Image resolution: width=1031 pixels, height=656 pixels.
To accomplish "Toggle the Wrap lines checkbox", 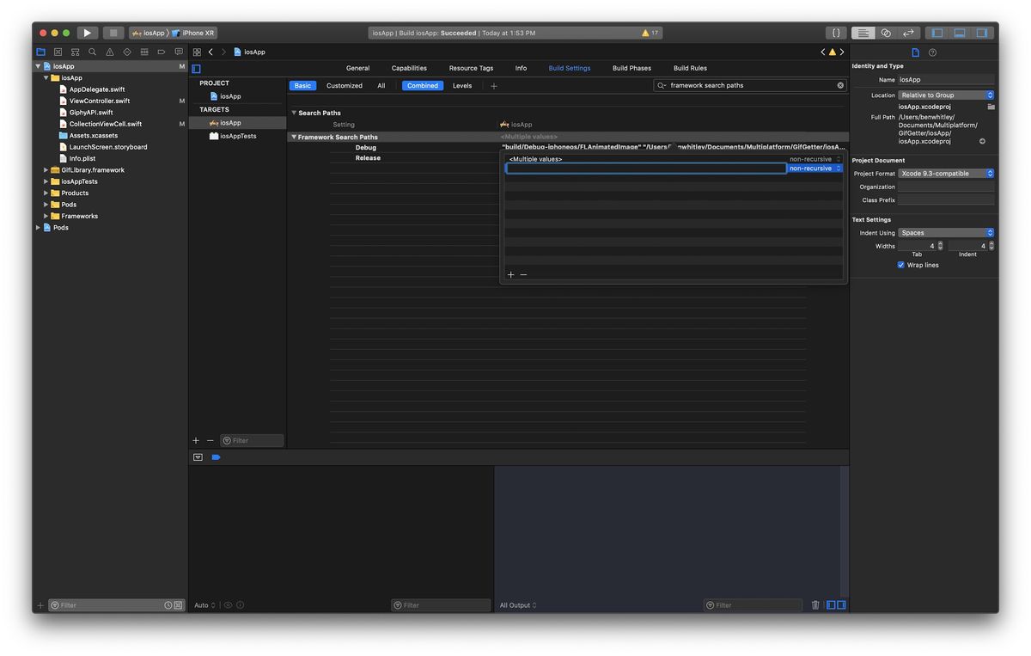I will (x=900, y=265).
